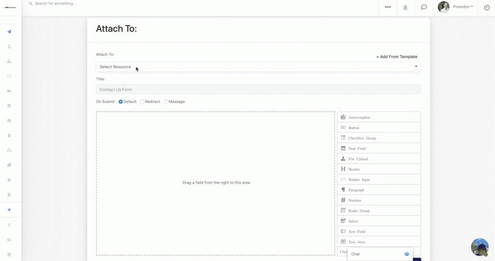This screenshot has height=261, width=495.
Task: Choose the Select field type
Action: click(x=379, y=221)
